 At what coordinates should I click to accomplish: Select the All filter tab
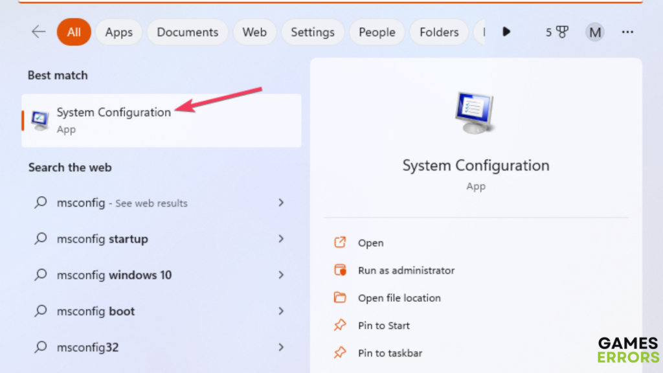74,32
